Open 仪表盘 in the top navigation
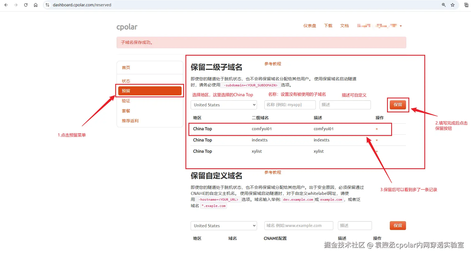 coord(310,26)
